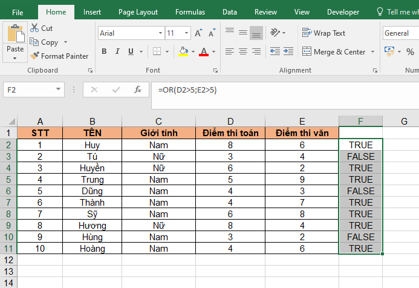The image size is (419, 288).
Task: Switch to the Formulas tab
Action: (x=190, y=12)
